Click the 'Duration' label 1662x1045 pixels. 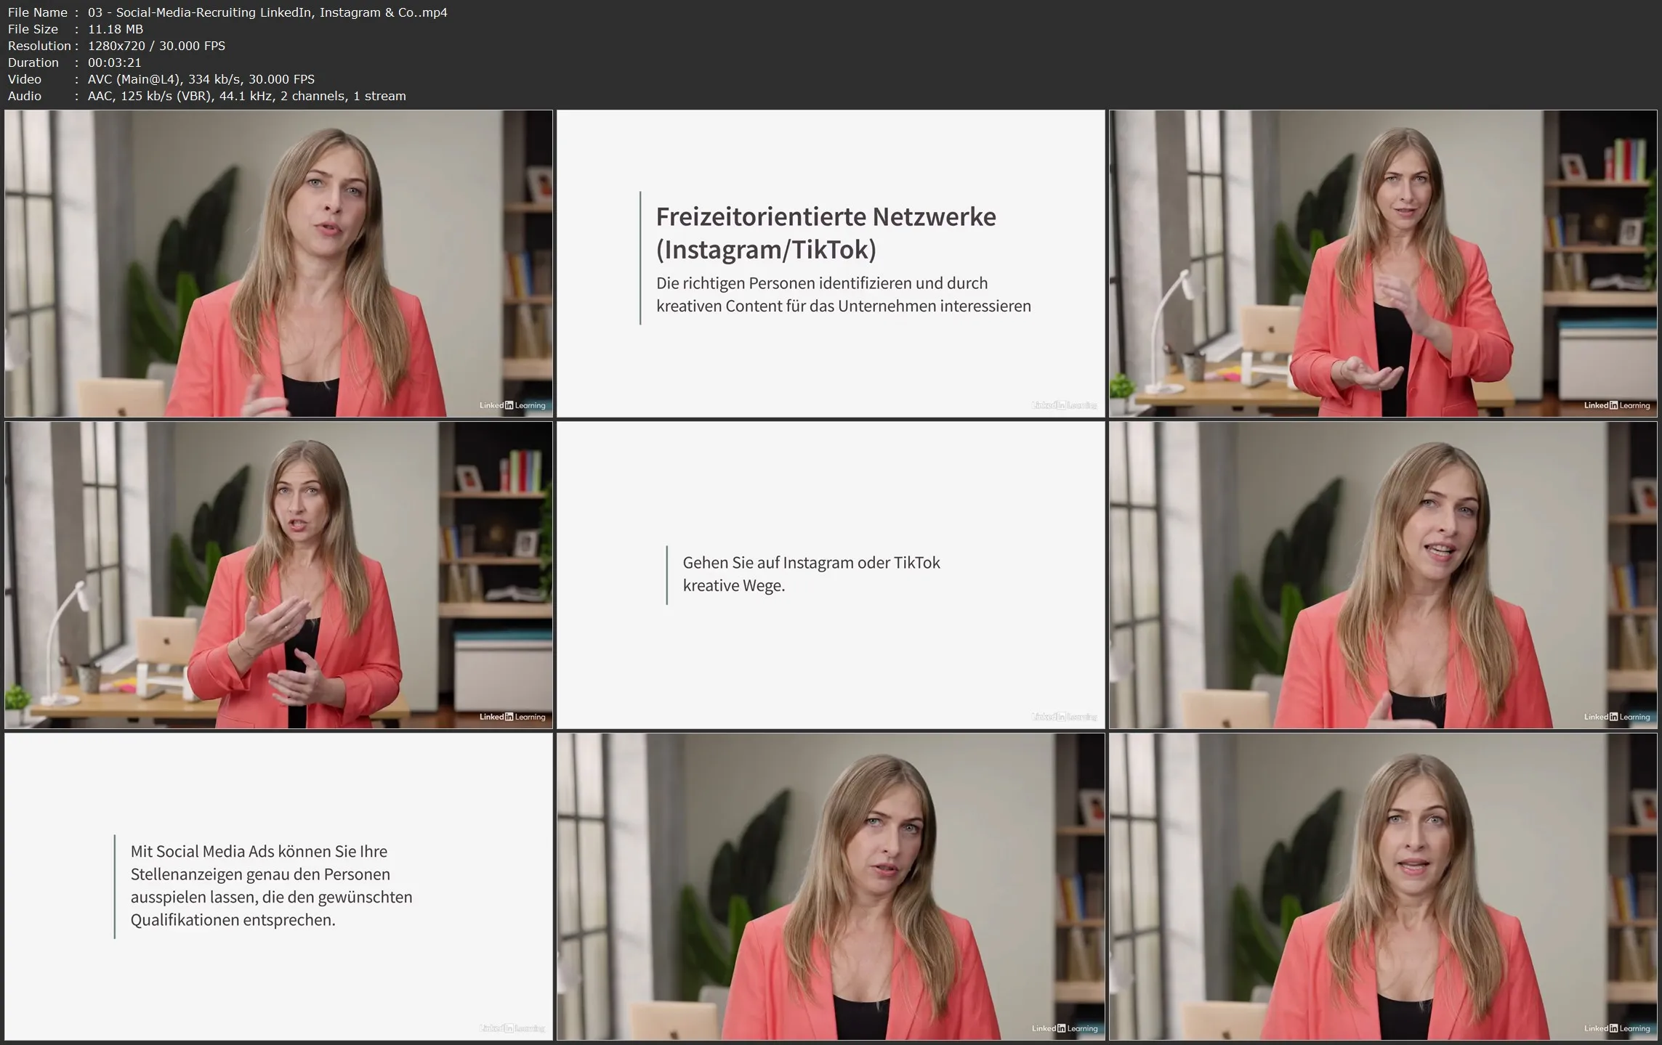click(x=33, y=62)
